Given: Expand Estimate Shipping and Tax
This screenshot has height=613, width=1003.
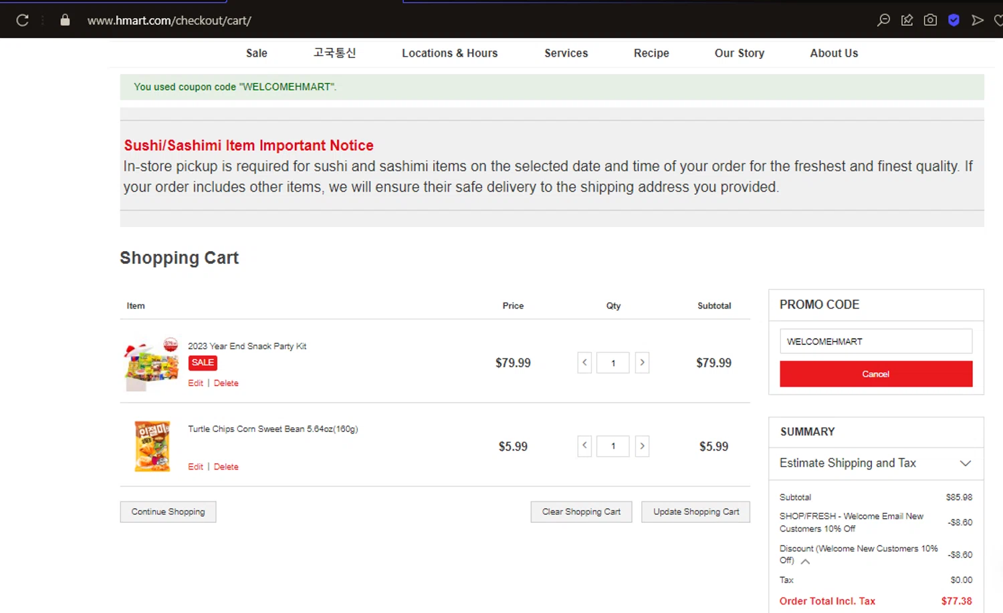Looking at the screenshot, I should [876, 463].
